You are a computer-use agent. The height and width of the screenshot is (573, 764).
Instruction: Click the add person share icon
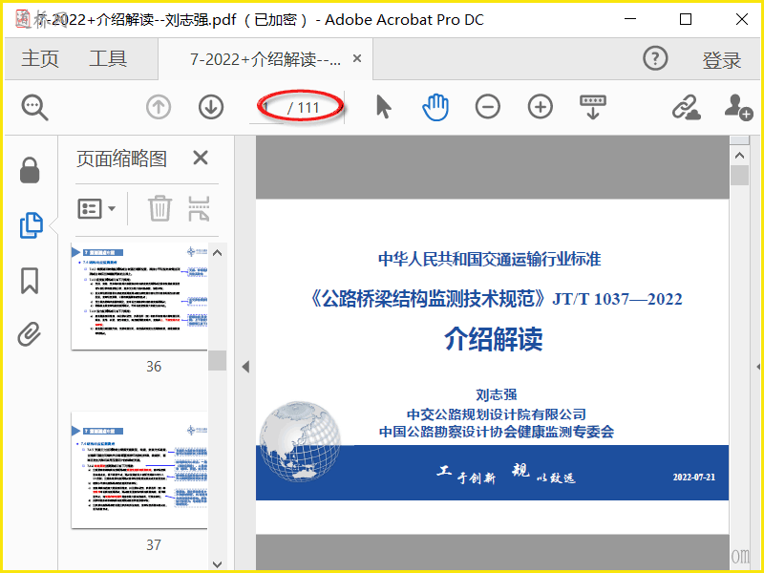738,107
